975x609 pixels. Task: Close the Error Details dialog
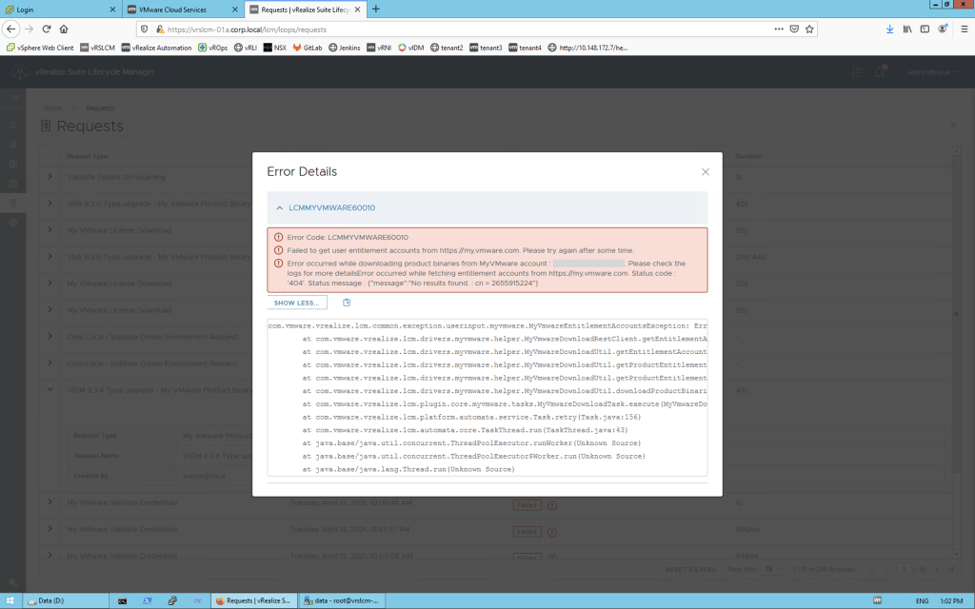[x=705, y=172]
